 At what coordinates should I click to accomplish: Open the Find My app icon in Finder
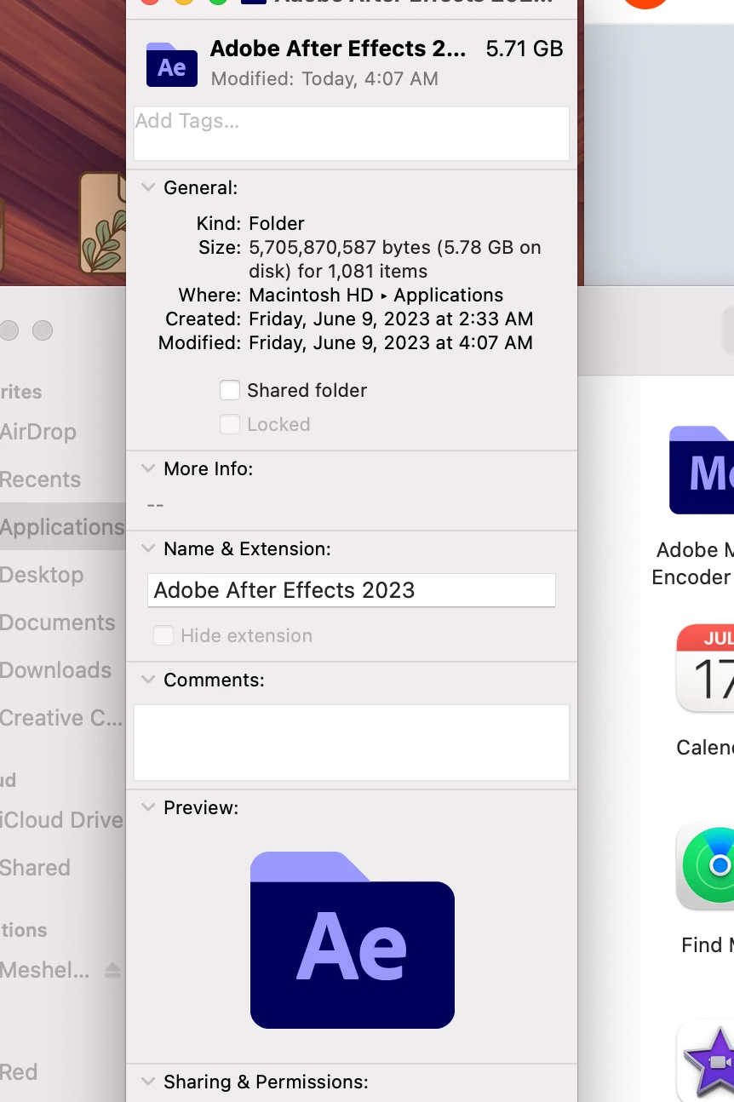[x=705, y=867]
